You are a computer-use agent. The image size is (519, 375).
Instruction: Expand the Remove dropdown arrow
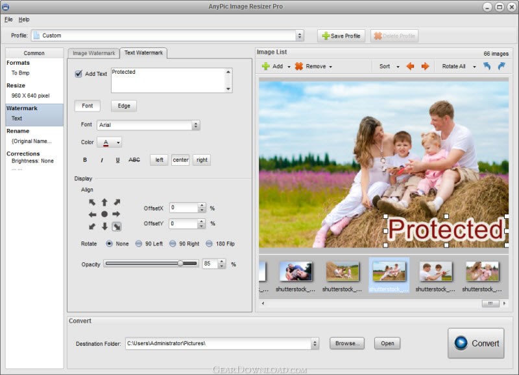pyautogui.click(x=331, y=67)
